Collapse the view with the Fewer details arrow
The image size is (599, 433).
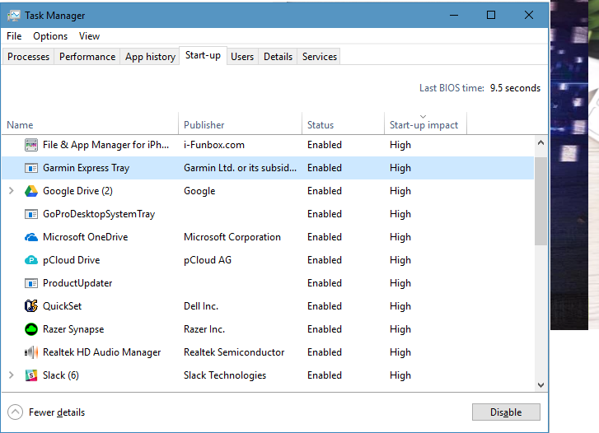point(16,412)
